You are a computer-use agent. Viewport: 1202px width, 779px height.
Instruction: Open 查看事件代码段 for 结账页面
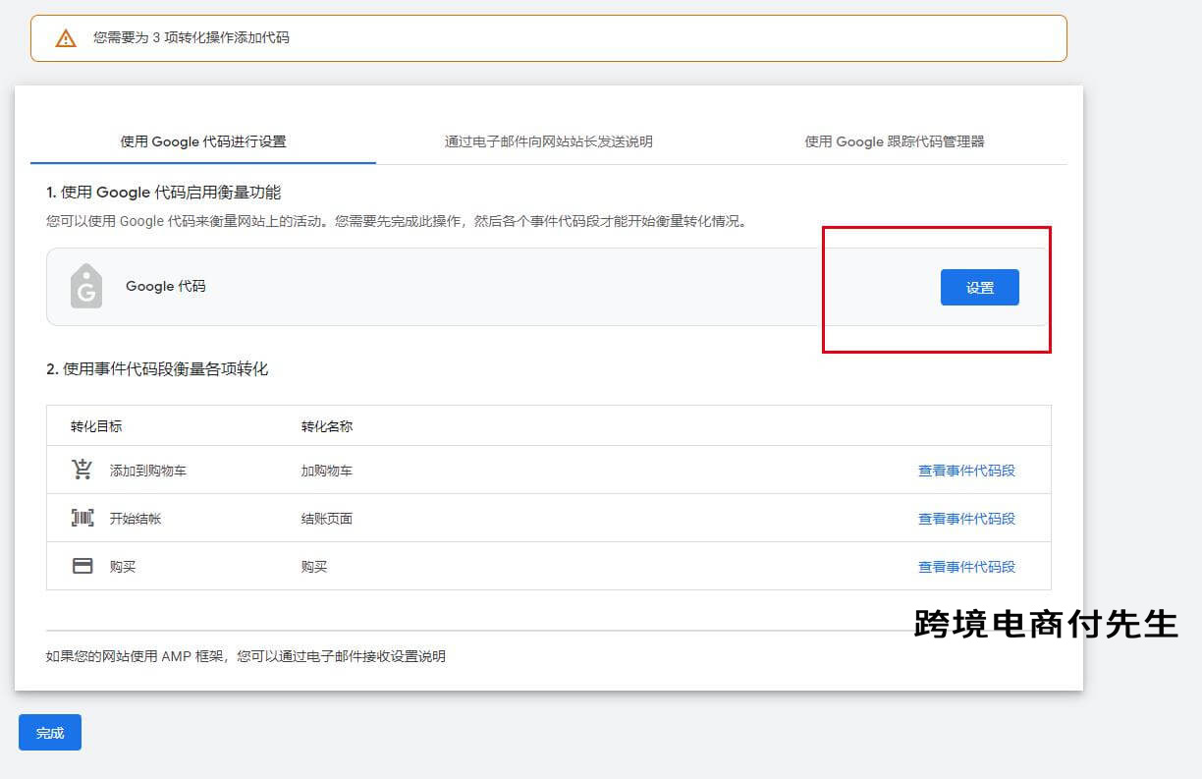tap(967, 518)
